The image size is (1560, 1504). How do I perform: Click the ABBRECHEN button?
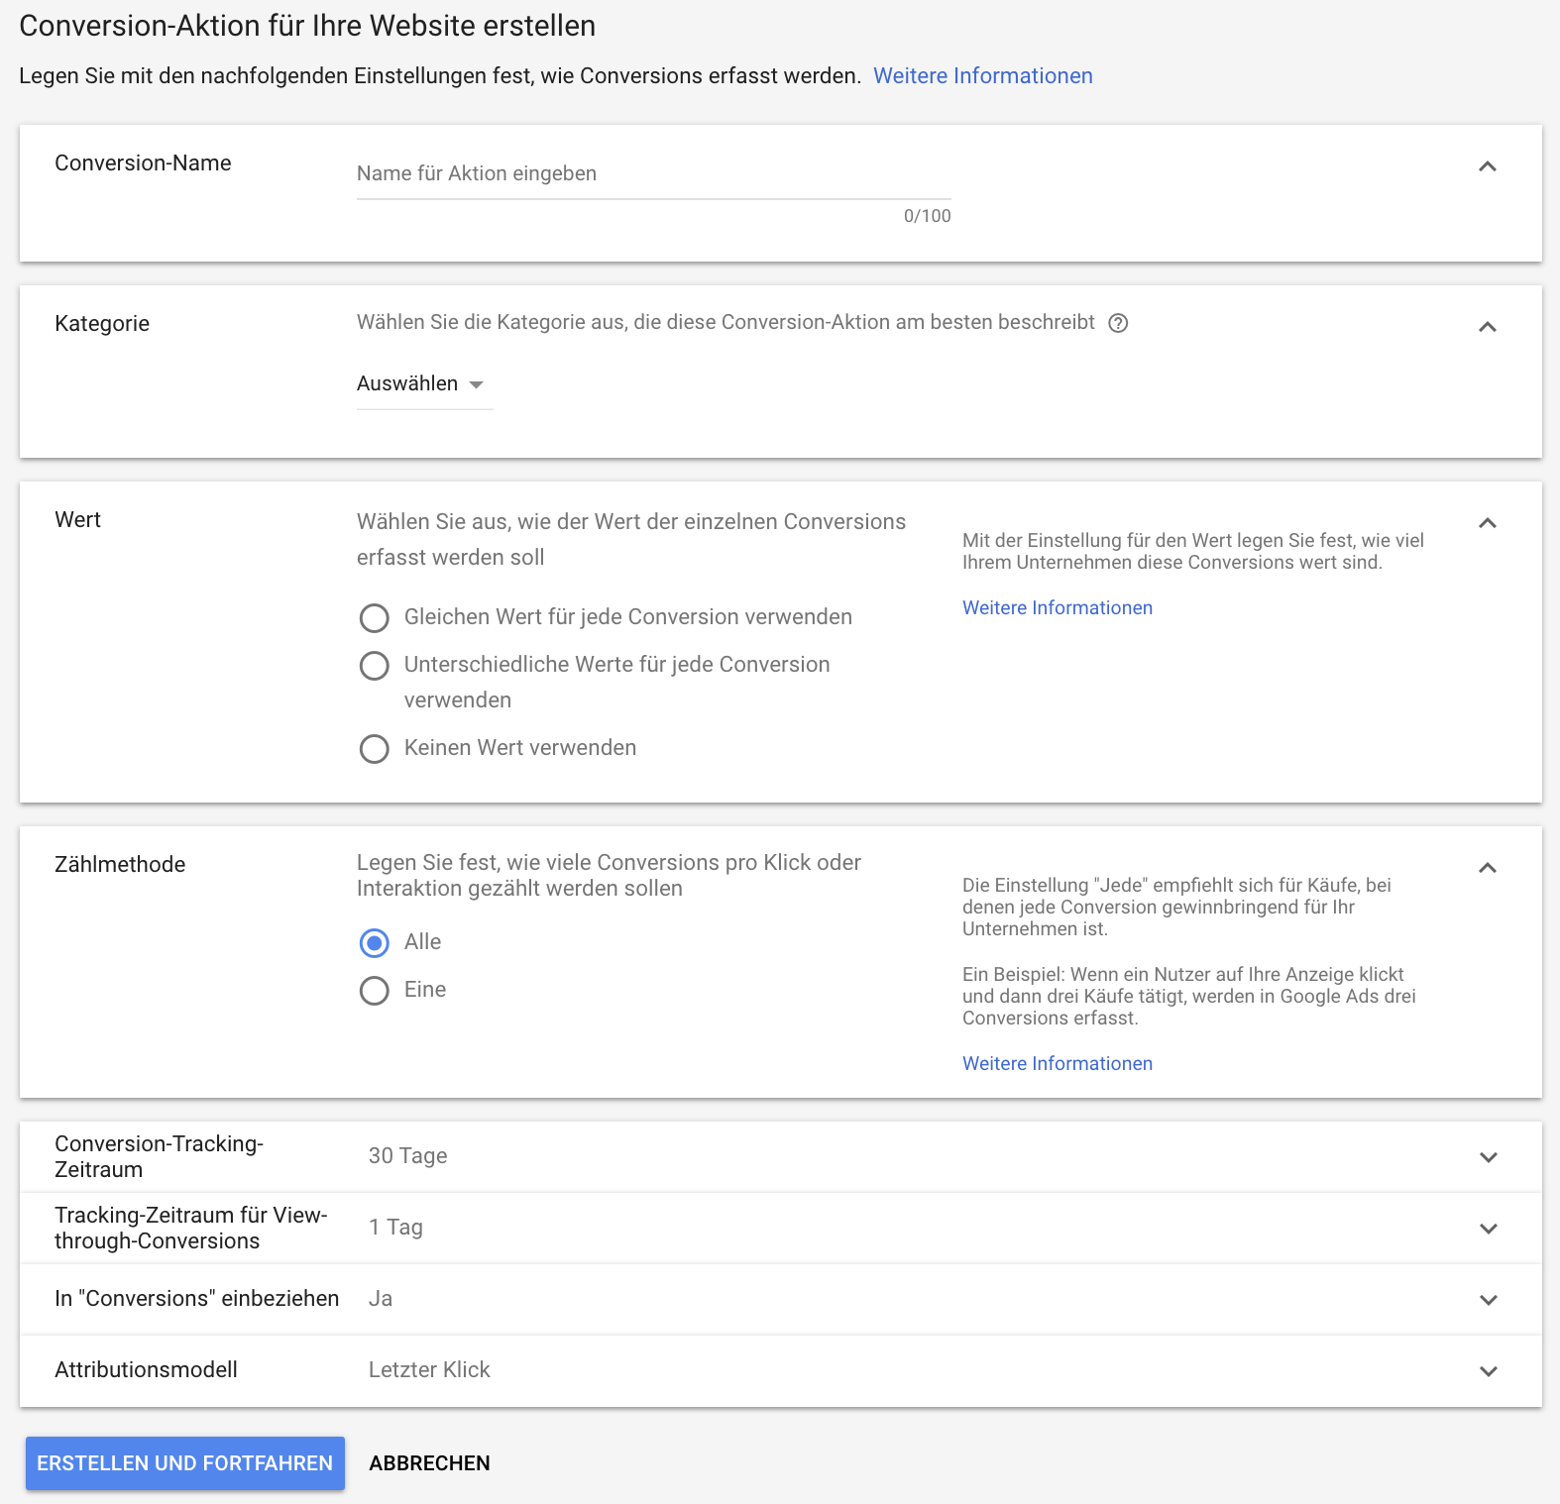tap(429, 1463)
